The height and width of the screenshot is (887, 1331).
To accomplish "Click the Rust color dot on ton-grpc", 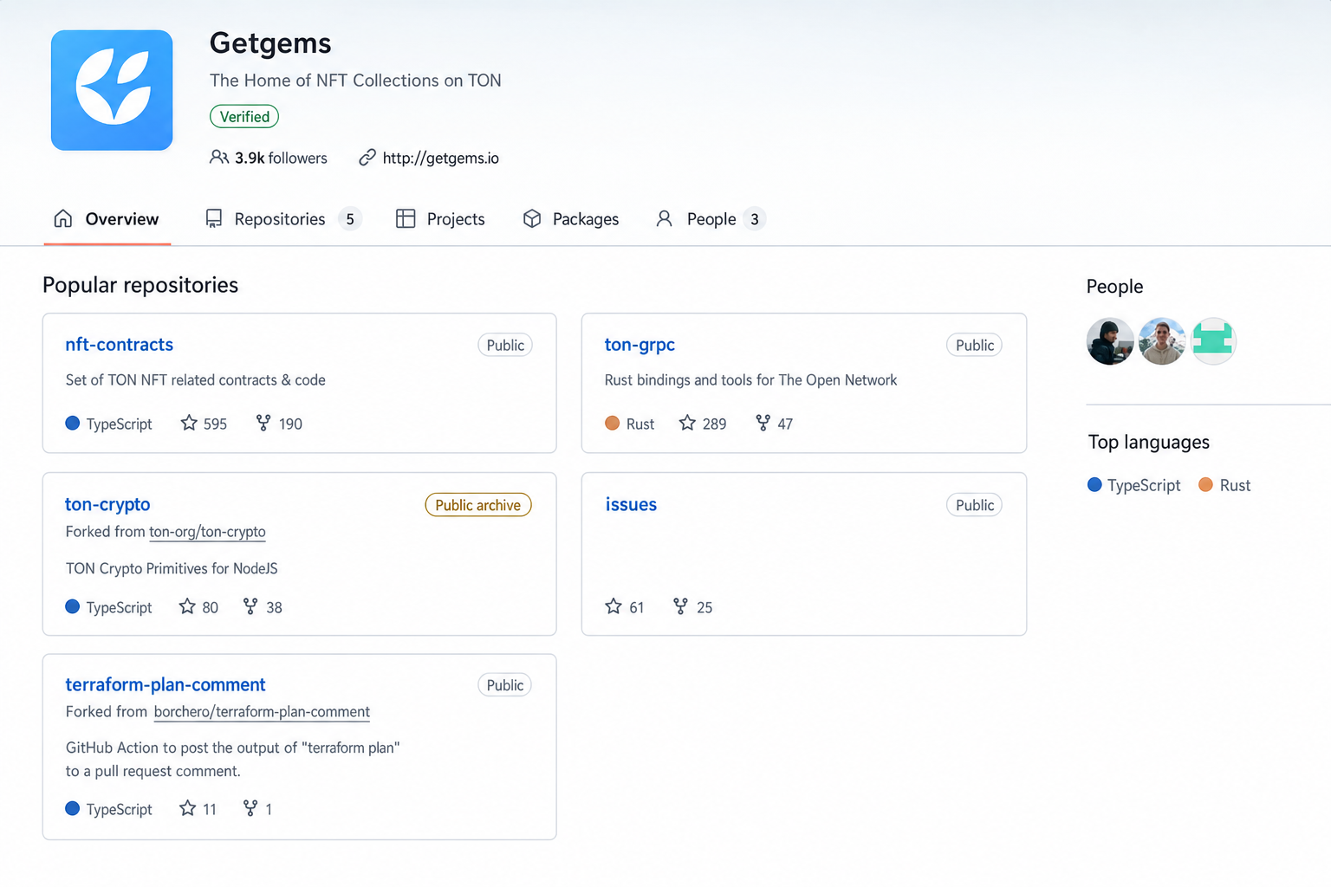I will [612, 423].
